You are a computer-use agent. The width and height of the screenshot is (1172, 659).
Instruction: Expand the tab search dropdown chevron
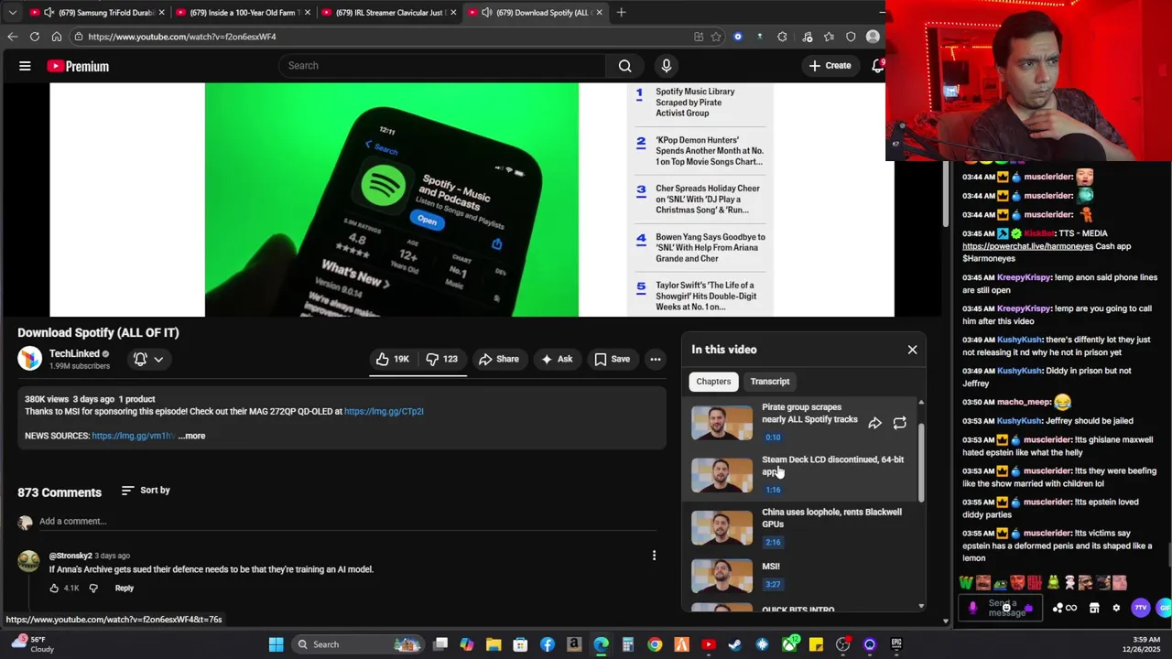coord(12,13)
